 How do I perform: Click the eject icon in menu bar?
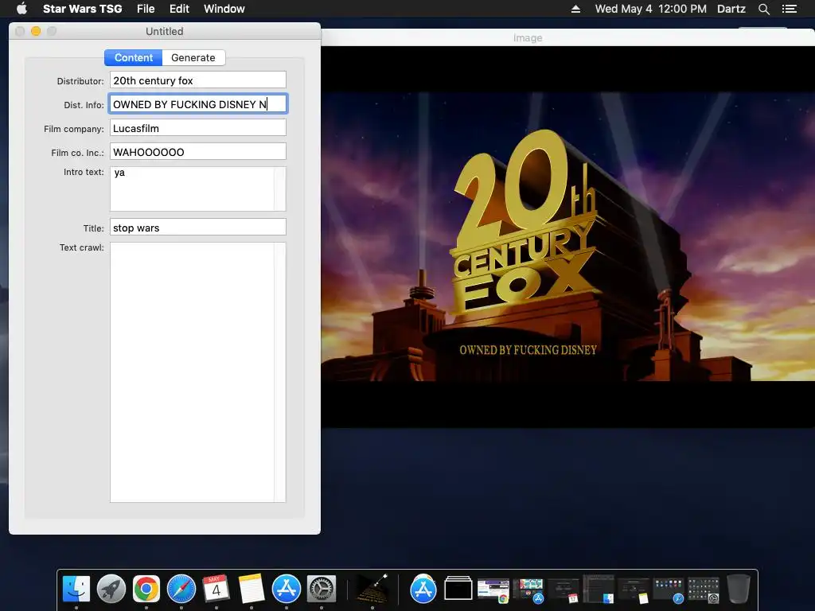click(x=575, y=9)
